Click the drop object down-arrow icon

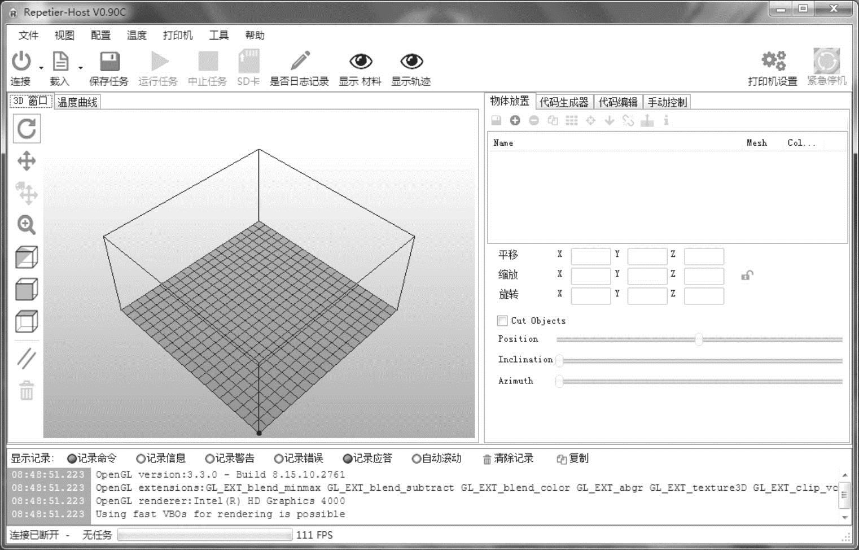click(610, 120)
